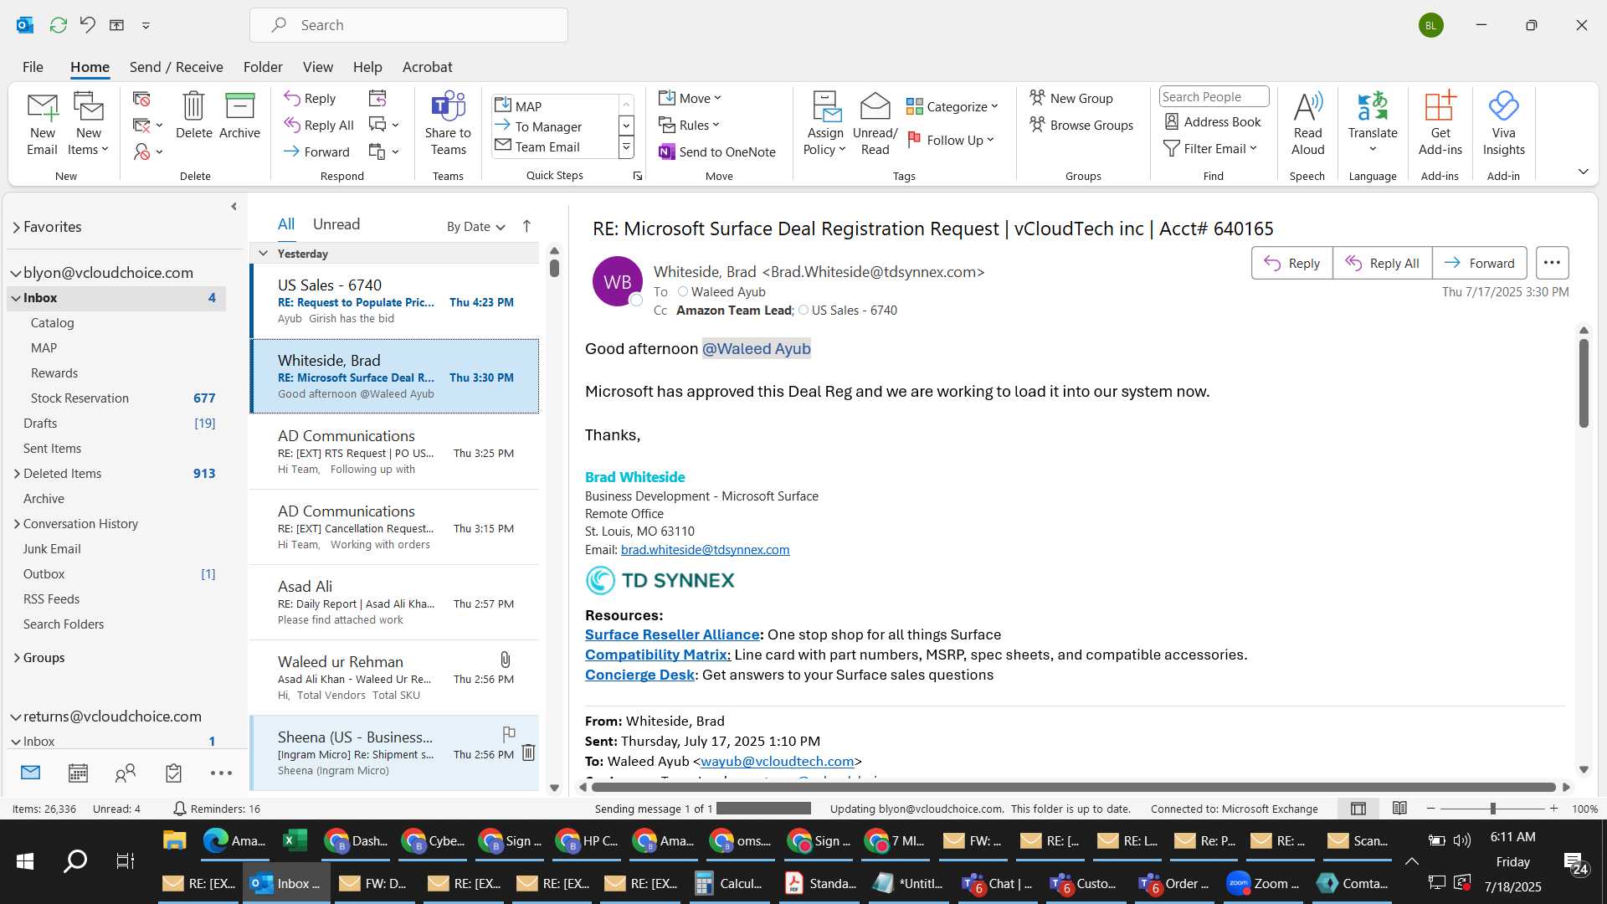Click the Send/Receive All Folders sync icon
Image resolution: width=1607 pixels, height=904 pixels.
(58, 25)
